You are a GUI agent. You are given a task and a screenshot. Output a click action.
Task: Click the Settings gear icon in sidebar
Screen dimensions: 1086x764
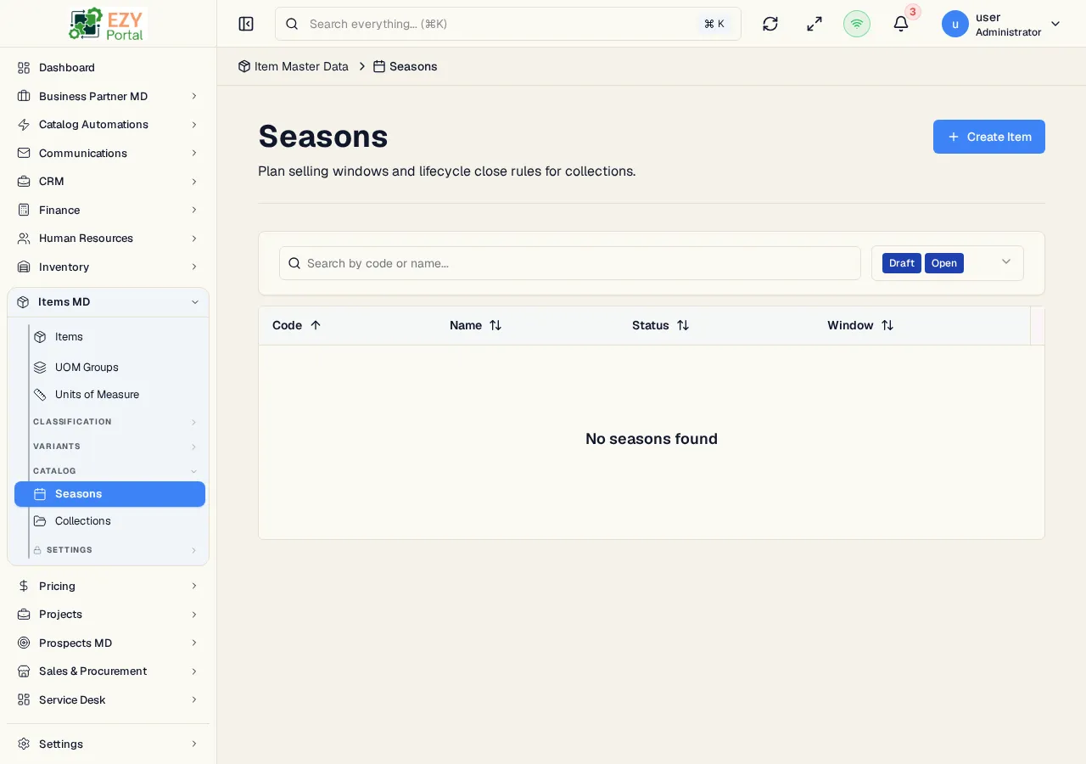point(24,744)
